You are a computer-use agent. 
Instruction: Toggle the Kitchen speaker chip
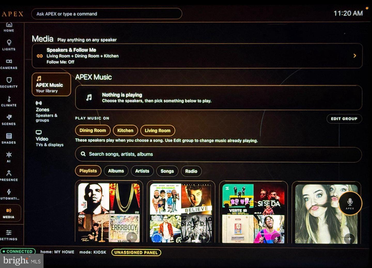tap(125, 131)
